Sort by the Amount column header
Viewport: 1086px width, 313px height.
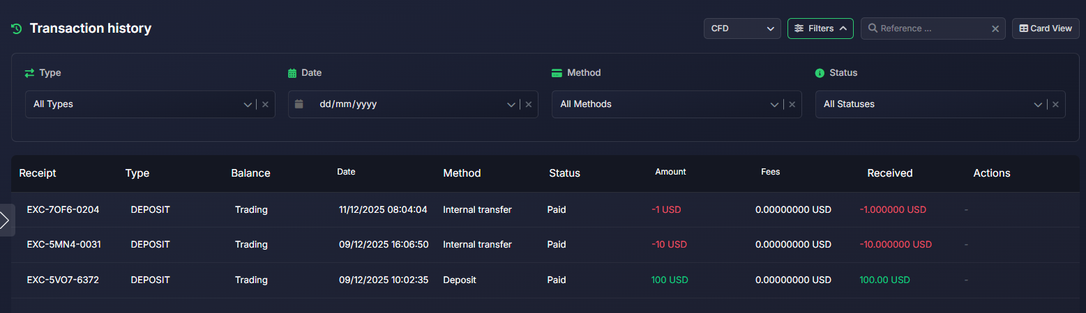point(670,172)
